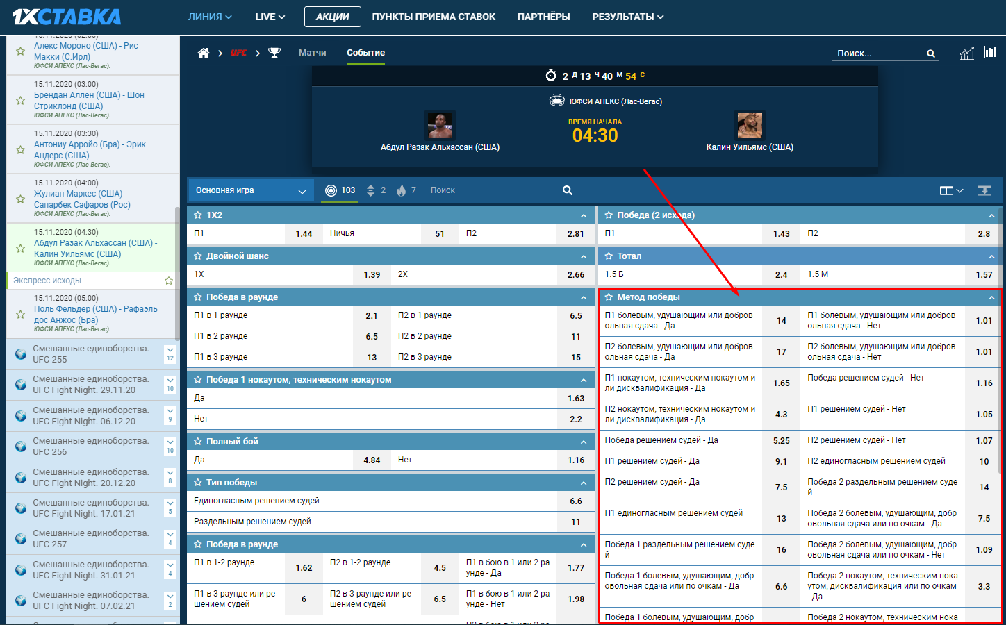This screenshot has width=1006, height=625.
Task: Click the trophy icon in breadcrumb
Action: (x=274, y=53)
